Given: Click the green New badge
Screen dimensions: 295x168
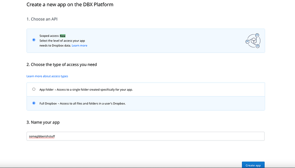Looking at the screenshot, I should click(x=63, y=36).
